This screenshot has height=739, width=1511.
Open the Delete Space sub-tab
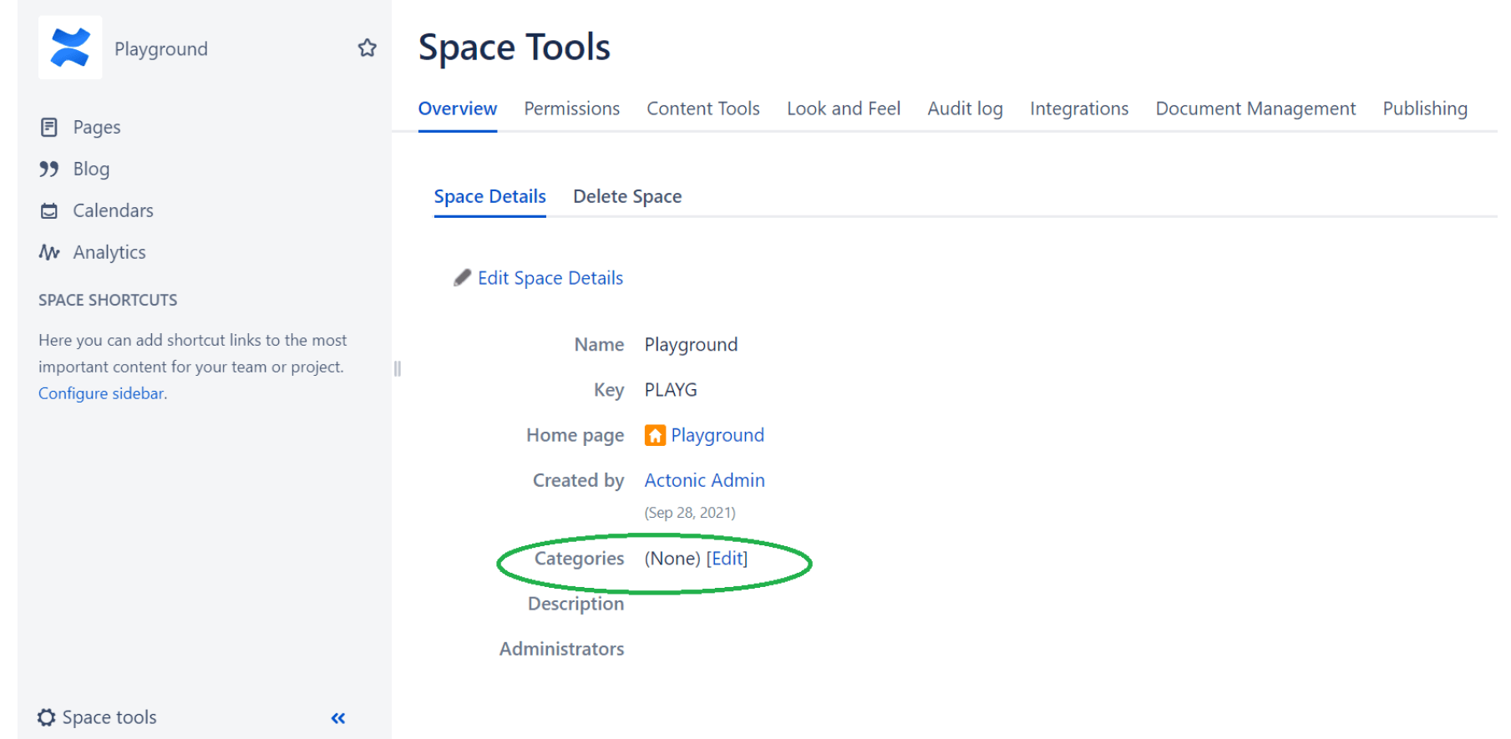[x=627, y=196]
